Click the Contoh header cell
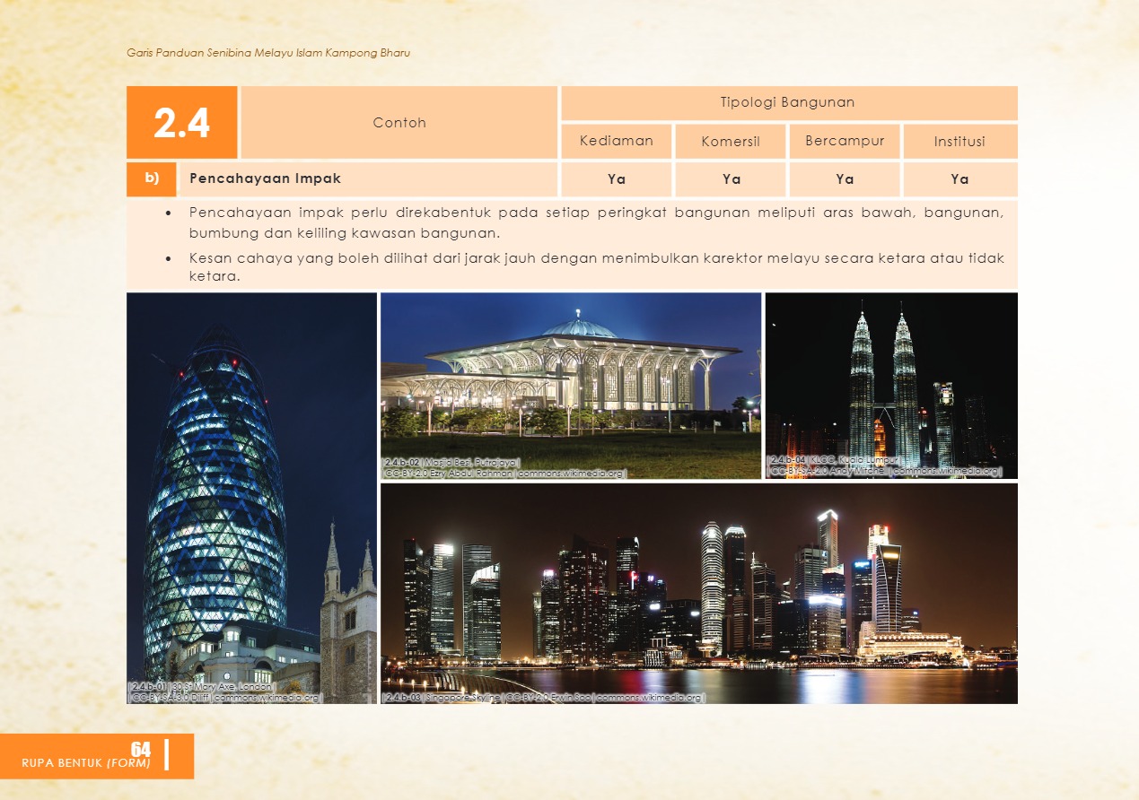This screenshot has height=800, width=1139. (x=399, y=123)
